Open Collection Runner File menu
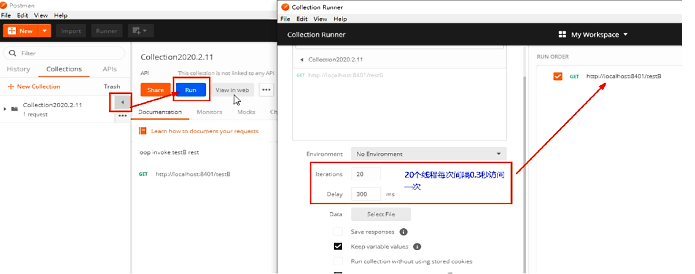 pyautogui.click(x=285, y=19)
